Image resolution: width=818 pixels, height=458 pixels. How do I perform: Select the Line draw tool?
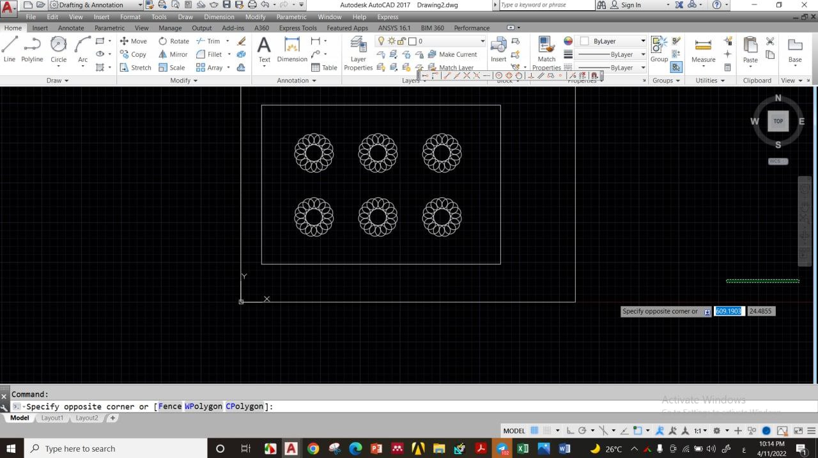pyautogui.click(x=10, y=49)
